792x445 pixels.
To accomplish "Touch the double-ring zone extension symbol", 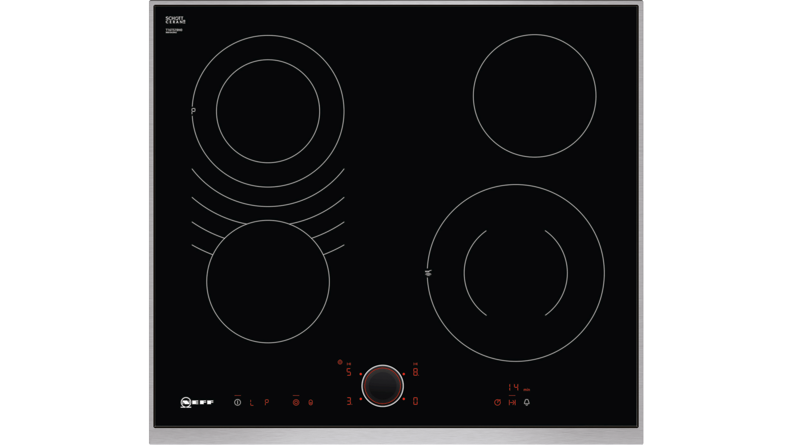I will tap(296, 402).
